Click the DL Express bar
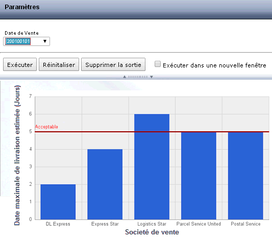Image resolution: width=272 pixels, height=238 pixels. tap(58, 202)
